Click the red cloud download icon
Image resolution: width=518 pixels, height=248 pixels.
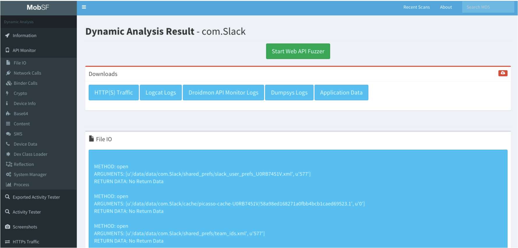coord(503,73)
